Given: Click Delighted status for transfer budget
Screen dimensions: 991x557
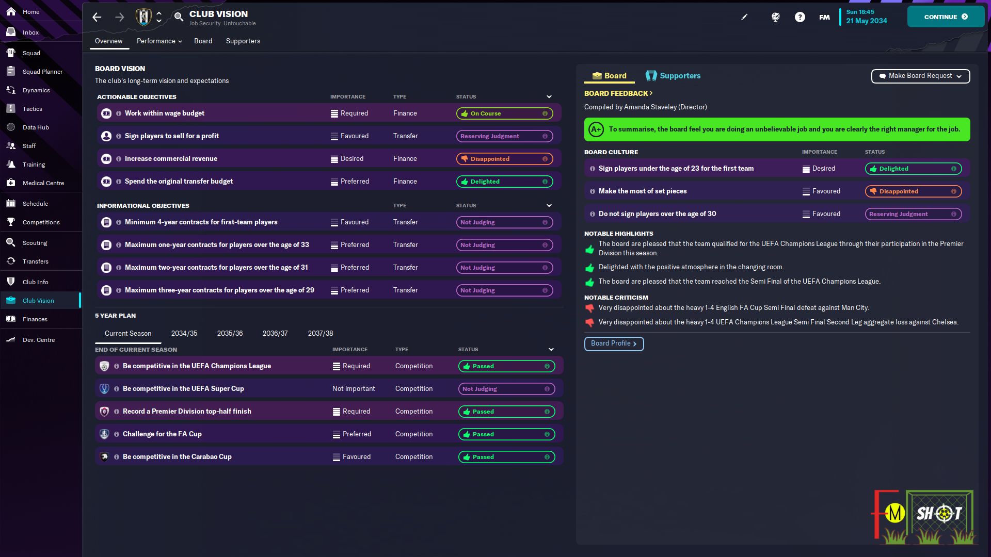Looking at the screenshot, I should click(x=504, y=182).
